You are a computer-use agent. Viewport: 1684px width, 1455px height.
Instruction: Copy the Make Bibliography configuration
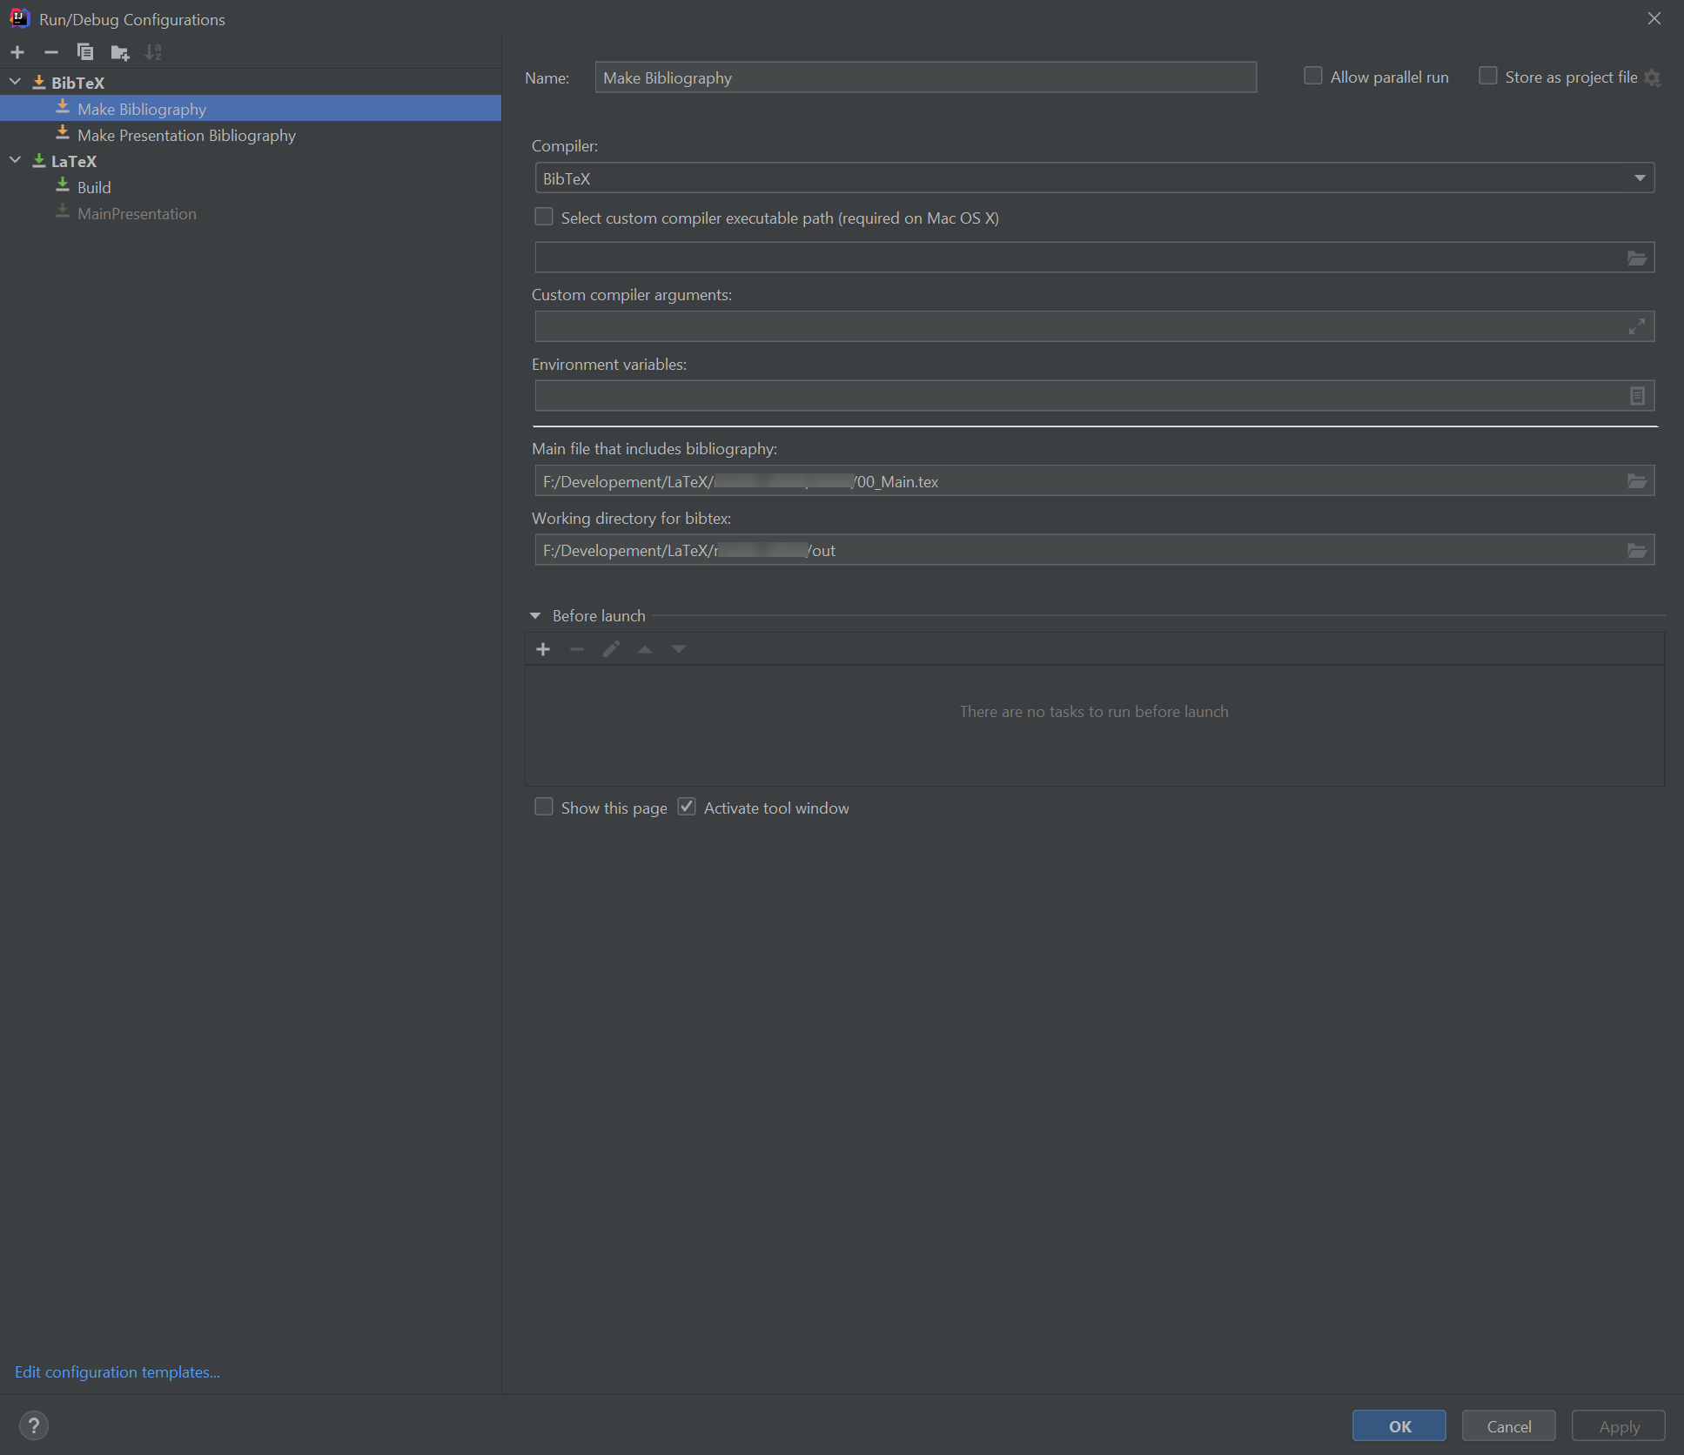pos(85,52)
